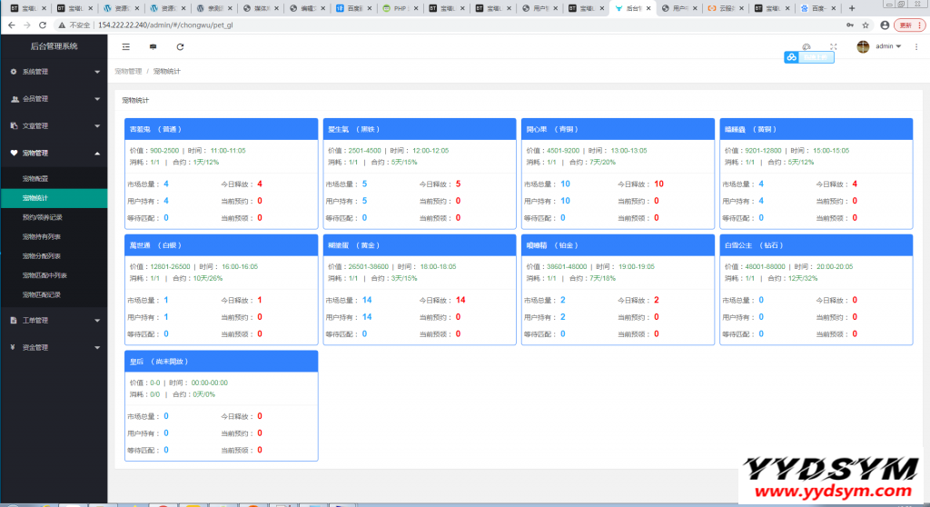This screenshot has width=930, height=507.
Task: Click the refresh icon in the admin header
Action: coord(180,46)
